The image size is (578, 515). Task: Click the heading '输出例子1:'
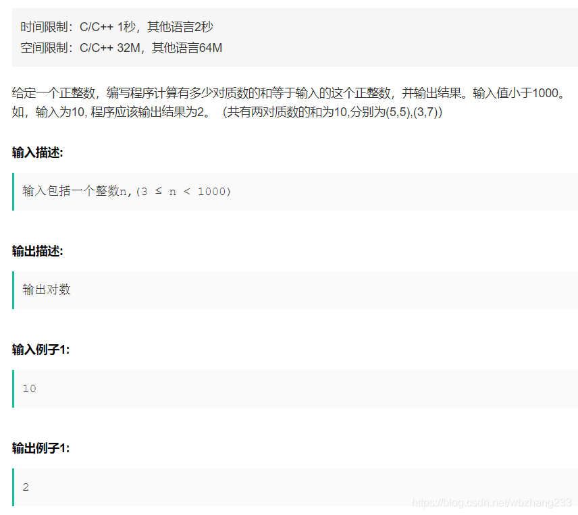coord(41,448)
